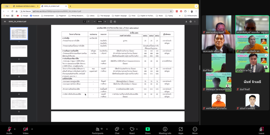
Task: Turn on Zoom Video camera
Action: 26,131
